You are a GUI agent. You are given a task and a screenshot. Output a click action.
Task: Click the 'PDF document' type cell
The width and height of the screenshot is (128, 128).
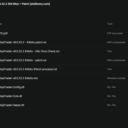coord(115,33)
